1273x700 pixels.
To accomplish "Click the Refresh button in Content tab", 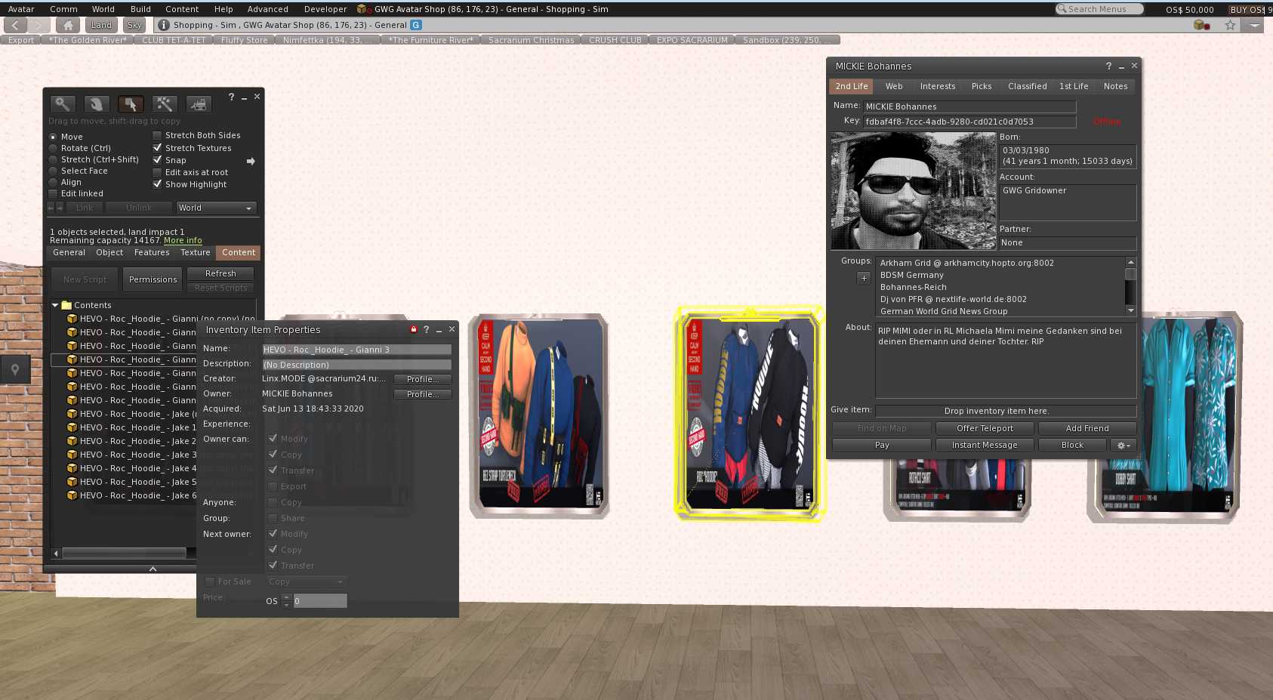I will (x=220, y=273).
